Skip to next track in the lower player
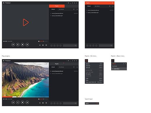151x113 pixels. 27,102
